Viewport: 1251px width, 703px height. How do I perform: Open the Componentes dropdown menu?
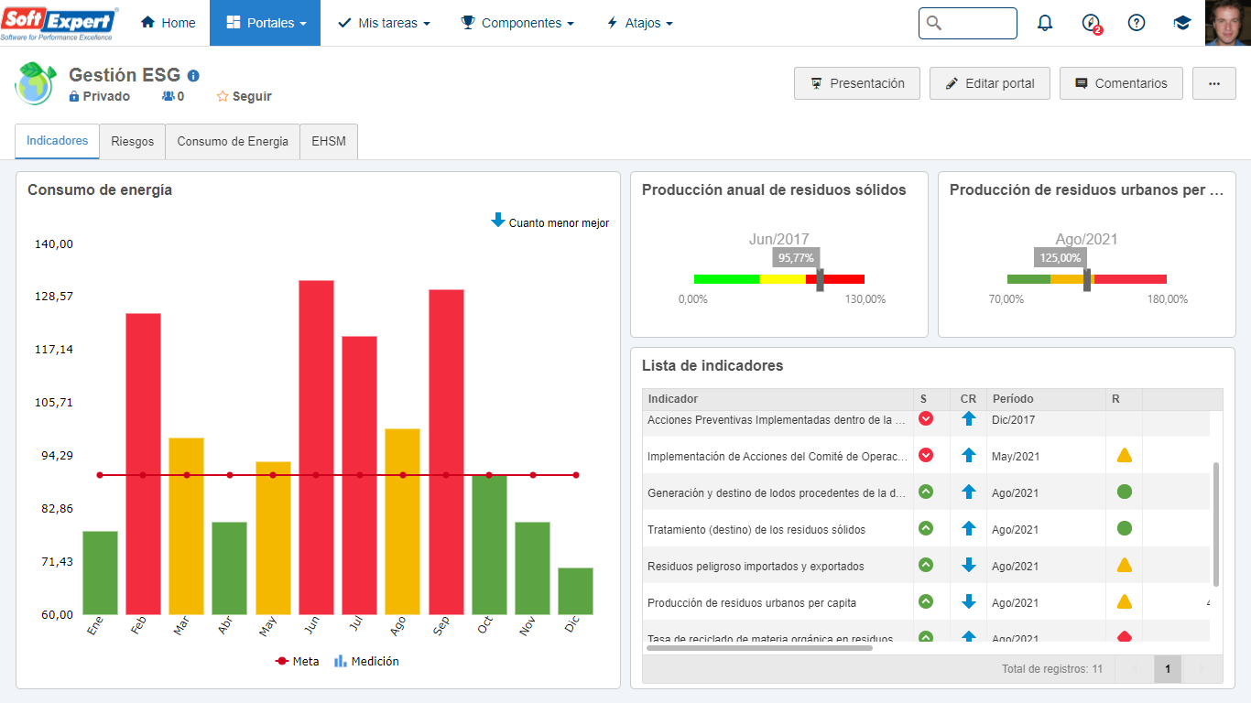tap(517, 23)
